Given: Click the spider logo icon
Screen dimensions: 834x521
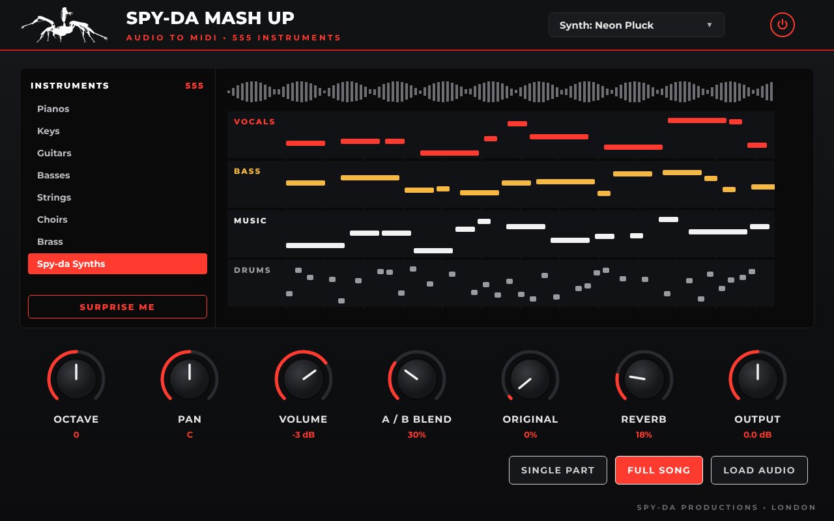Looking at the screenshot, I should point(64,25).
